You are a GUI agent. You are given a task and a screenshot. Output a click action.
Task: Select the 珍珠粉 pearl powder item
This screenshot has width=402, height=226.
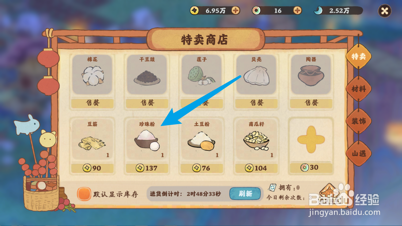click(147, 140)
